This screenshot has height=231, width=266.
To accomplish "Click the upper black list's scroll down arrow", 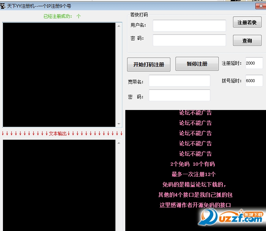I will tap(119, 124).
